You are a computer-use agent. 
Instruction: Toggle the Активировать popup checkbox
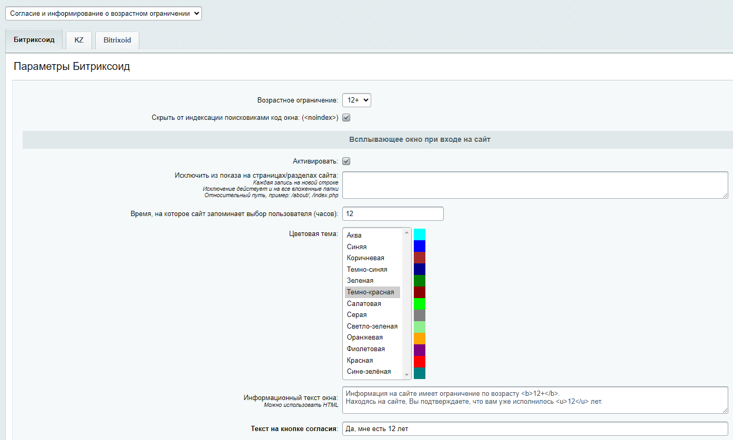tap(347, 161)
